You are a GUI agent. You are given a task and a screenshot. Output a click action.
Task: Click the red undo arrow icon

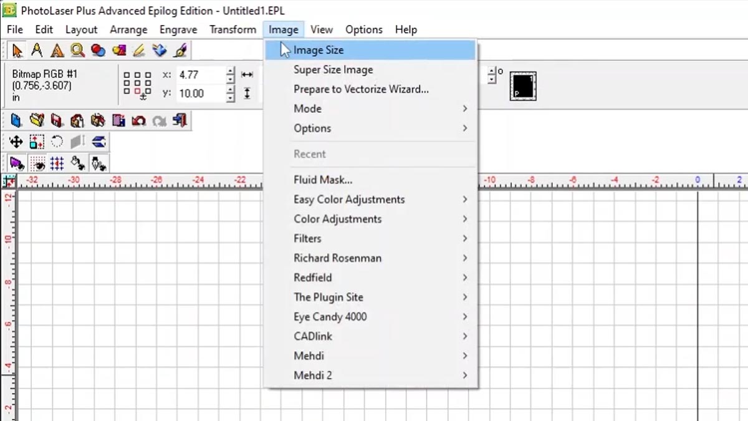(138, 120)
